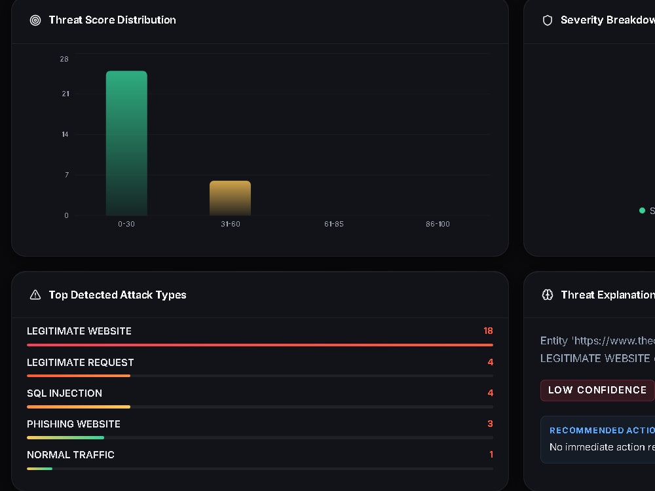
Task: Click the count 4 for SQL INJECTION
Action: pos(491,393)
